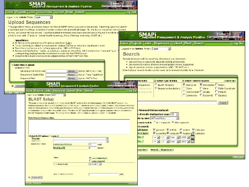The width and height of the screenshot is (249, 187).
Task: Open Jobs menu in BLAST Setup window
Action: (48, 91)
